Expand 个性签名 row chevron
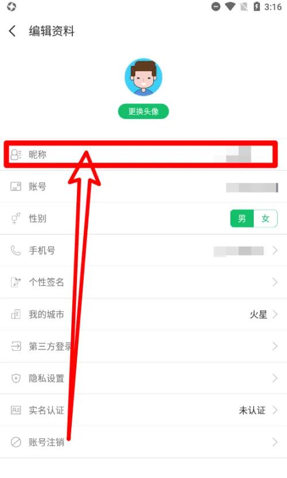 tap(275, 282)
